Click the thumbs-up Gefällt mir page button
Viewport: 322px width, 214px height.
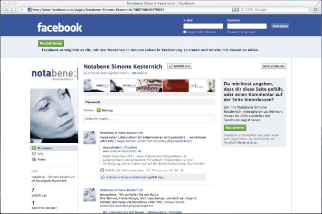point(179,66)
